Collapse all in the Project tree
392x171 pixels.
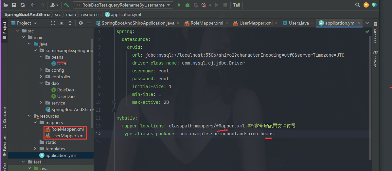tap(70, 23)
